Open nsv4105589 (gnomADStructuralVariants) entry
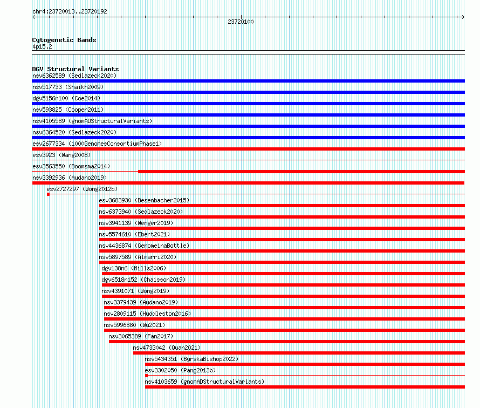Image resolution: width=480 pixels, height=408 pixels. tap(92, 121)
